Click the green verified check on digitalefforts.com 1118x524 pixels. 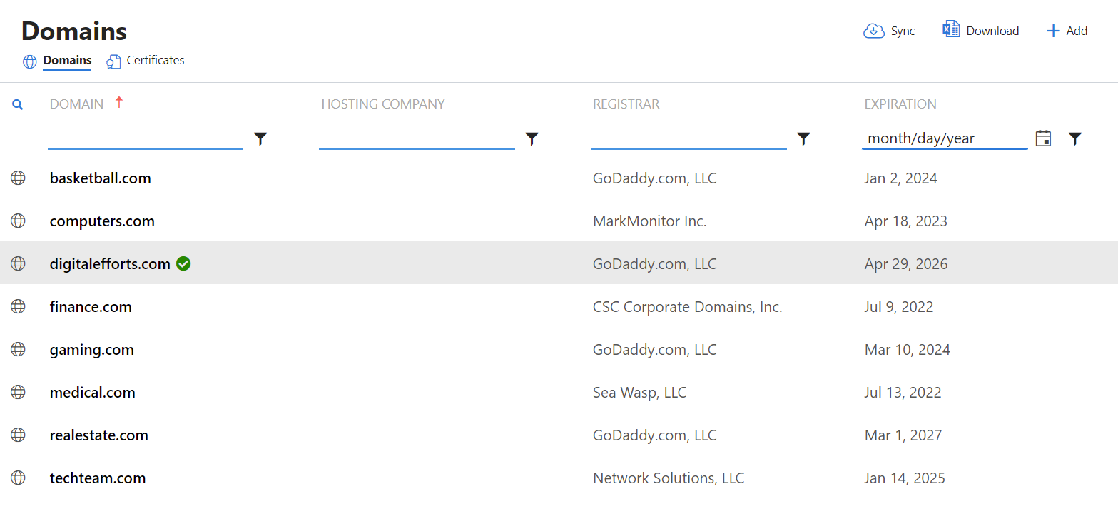tap(183, 264)
